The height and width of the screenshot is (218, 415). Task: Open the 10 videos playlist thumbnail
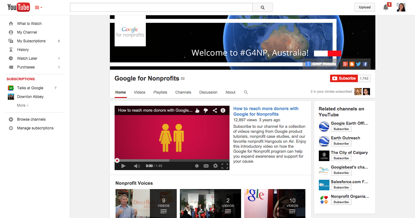pyautogui.click(x=275, y=203)
